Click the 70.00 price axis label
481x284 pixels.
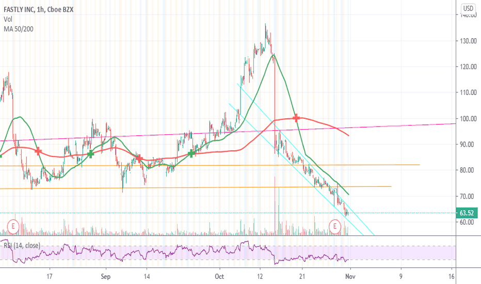(x=467, y=196)
